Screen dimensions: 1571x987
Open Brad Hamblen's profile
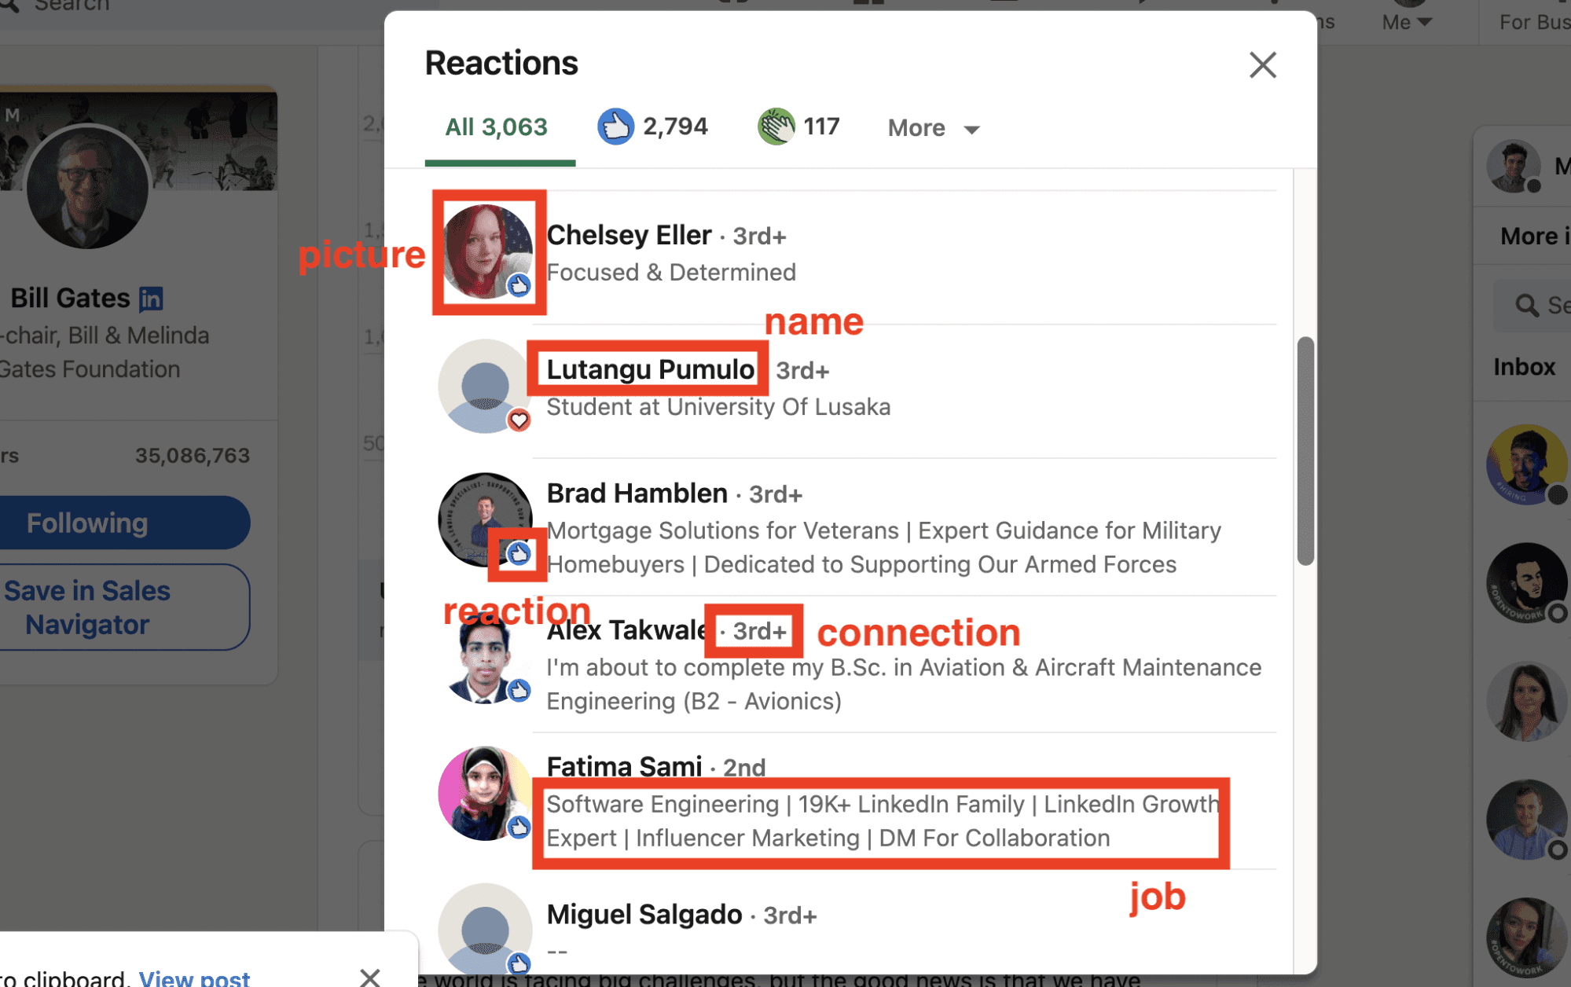[637, 493]
